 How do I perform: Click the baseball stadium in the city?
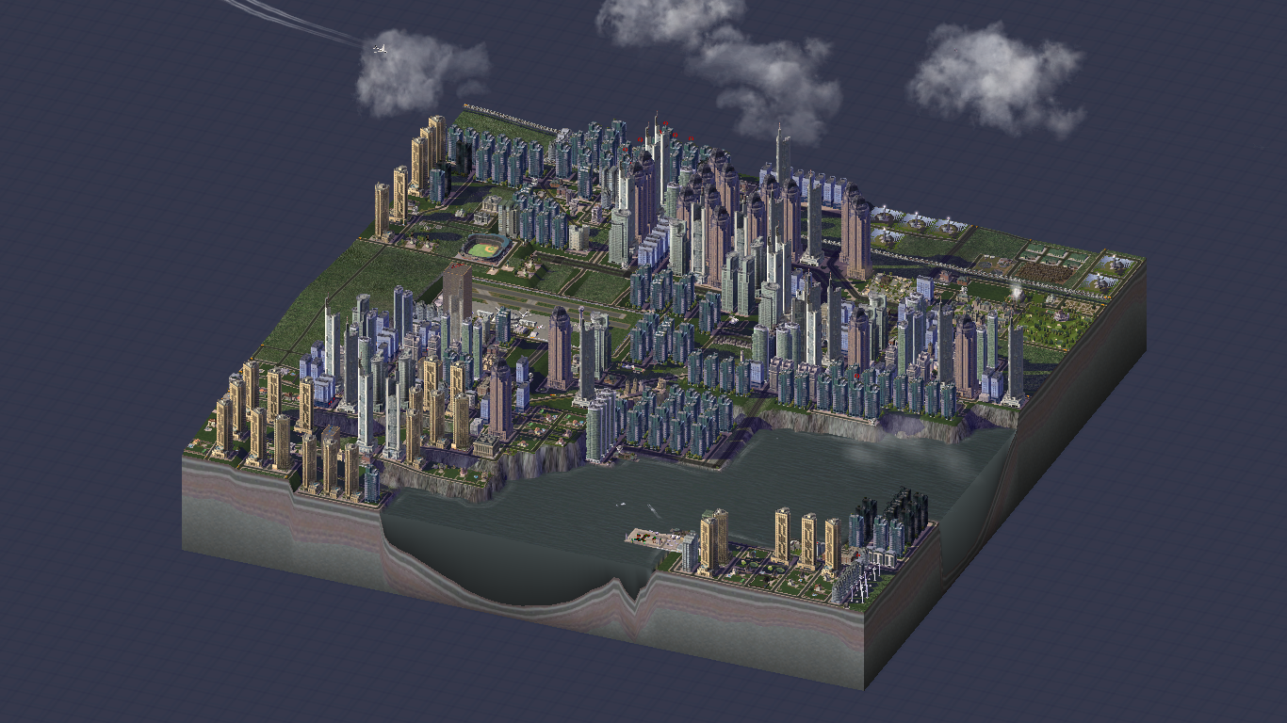pyautogui.click(x=486, y=249)
